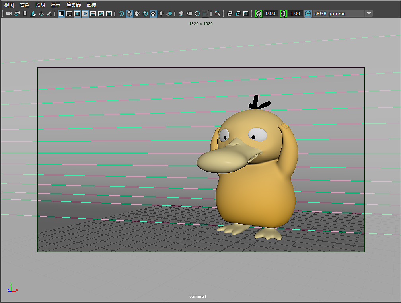Click the exposure value field showing 0.00
401x303 pixels.
tap(271, 14)
